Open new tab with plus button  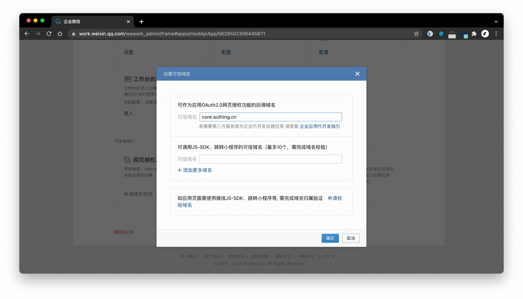[141, 22]
